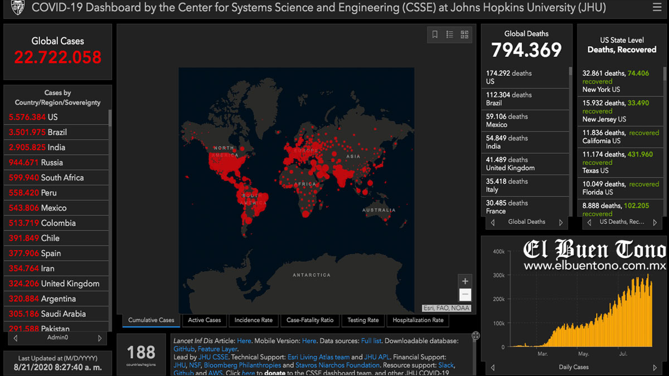Open the NSF link
The height and width of the screenshot is (376, 669).
[195, 365]
